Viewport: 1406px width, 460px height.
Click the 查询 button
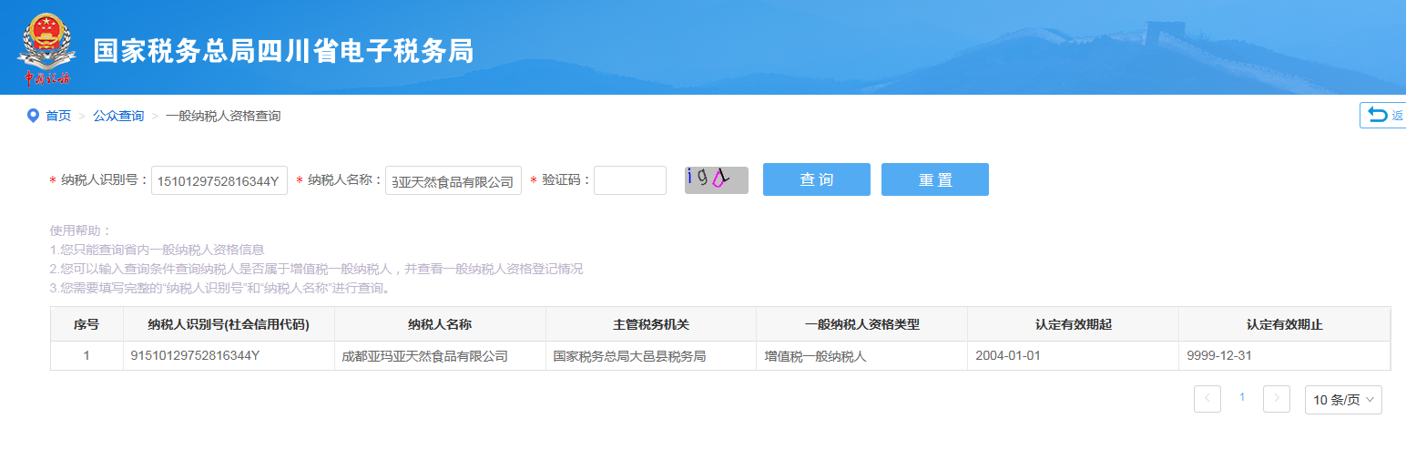(816, 179)
